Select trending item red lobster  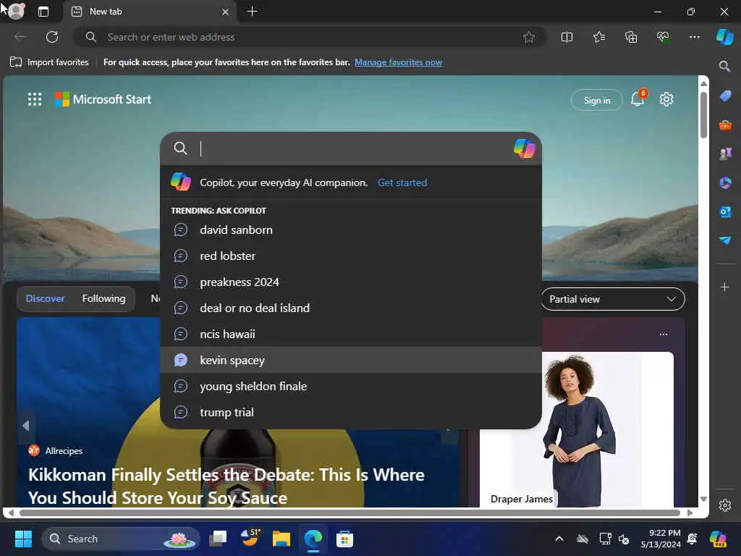pyautogui.click(x=351, y=256)
